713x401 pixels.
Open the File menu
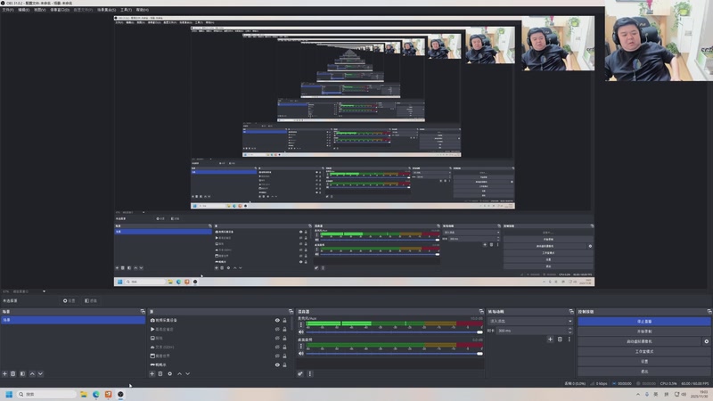pos(8,10)
